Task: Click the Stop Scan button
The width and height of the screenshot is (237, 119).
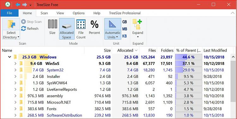Action: [x=31, y=22]
